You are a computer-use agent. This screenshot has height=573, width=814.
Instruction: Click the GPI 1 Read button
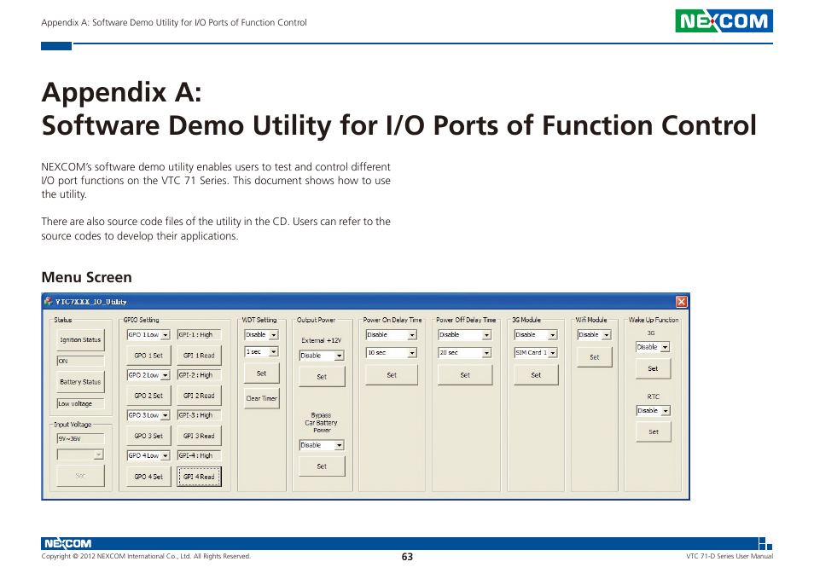coord(199,356)
